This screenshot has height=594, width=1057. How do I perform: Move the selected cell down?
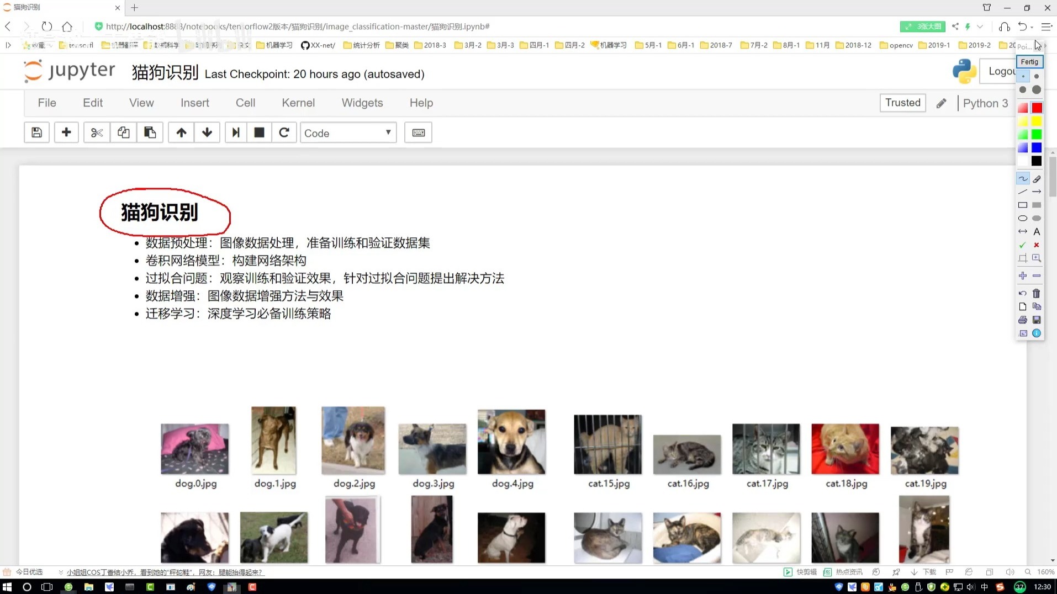coord(207,132)
